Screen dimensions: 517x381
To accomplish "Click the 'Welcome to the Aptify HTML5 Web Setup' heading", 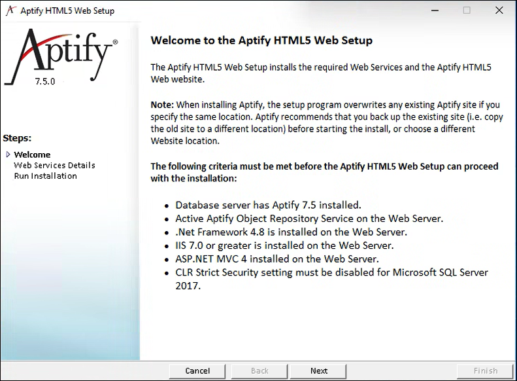I will coord(261,41).
